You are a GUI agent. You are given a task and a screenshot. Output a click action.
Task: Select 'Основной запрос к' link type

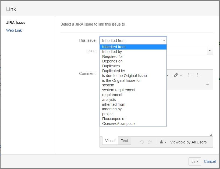pyautogui.click(x=133, y=124)
